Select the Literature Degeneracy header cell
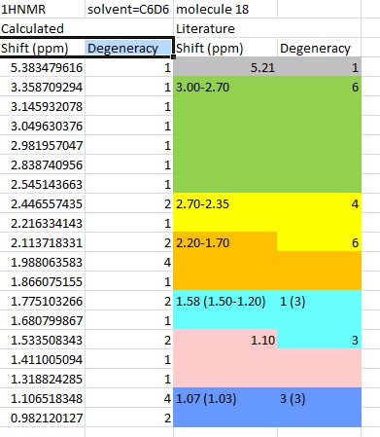The image size is (380, 437). [319, 48]
